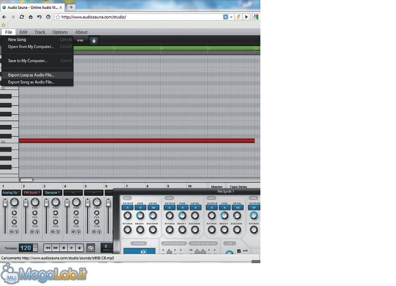Choose Export Loop as Audio File

pos(38,75)
